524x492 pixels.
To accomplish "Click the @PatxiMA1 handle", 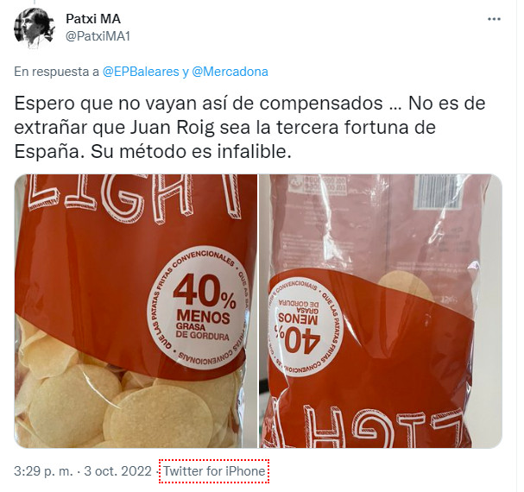I will (x=98, y=36).
